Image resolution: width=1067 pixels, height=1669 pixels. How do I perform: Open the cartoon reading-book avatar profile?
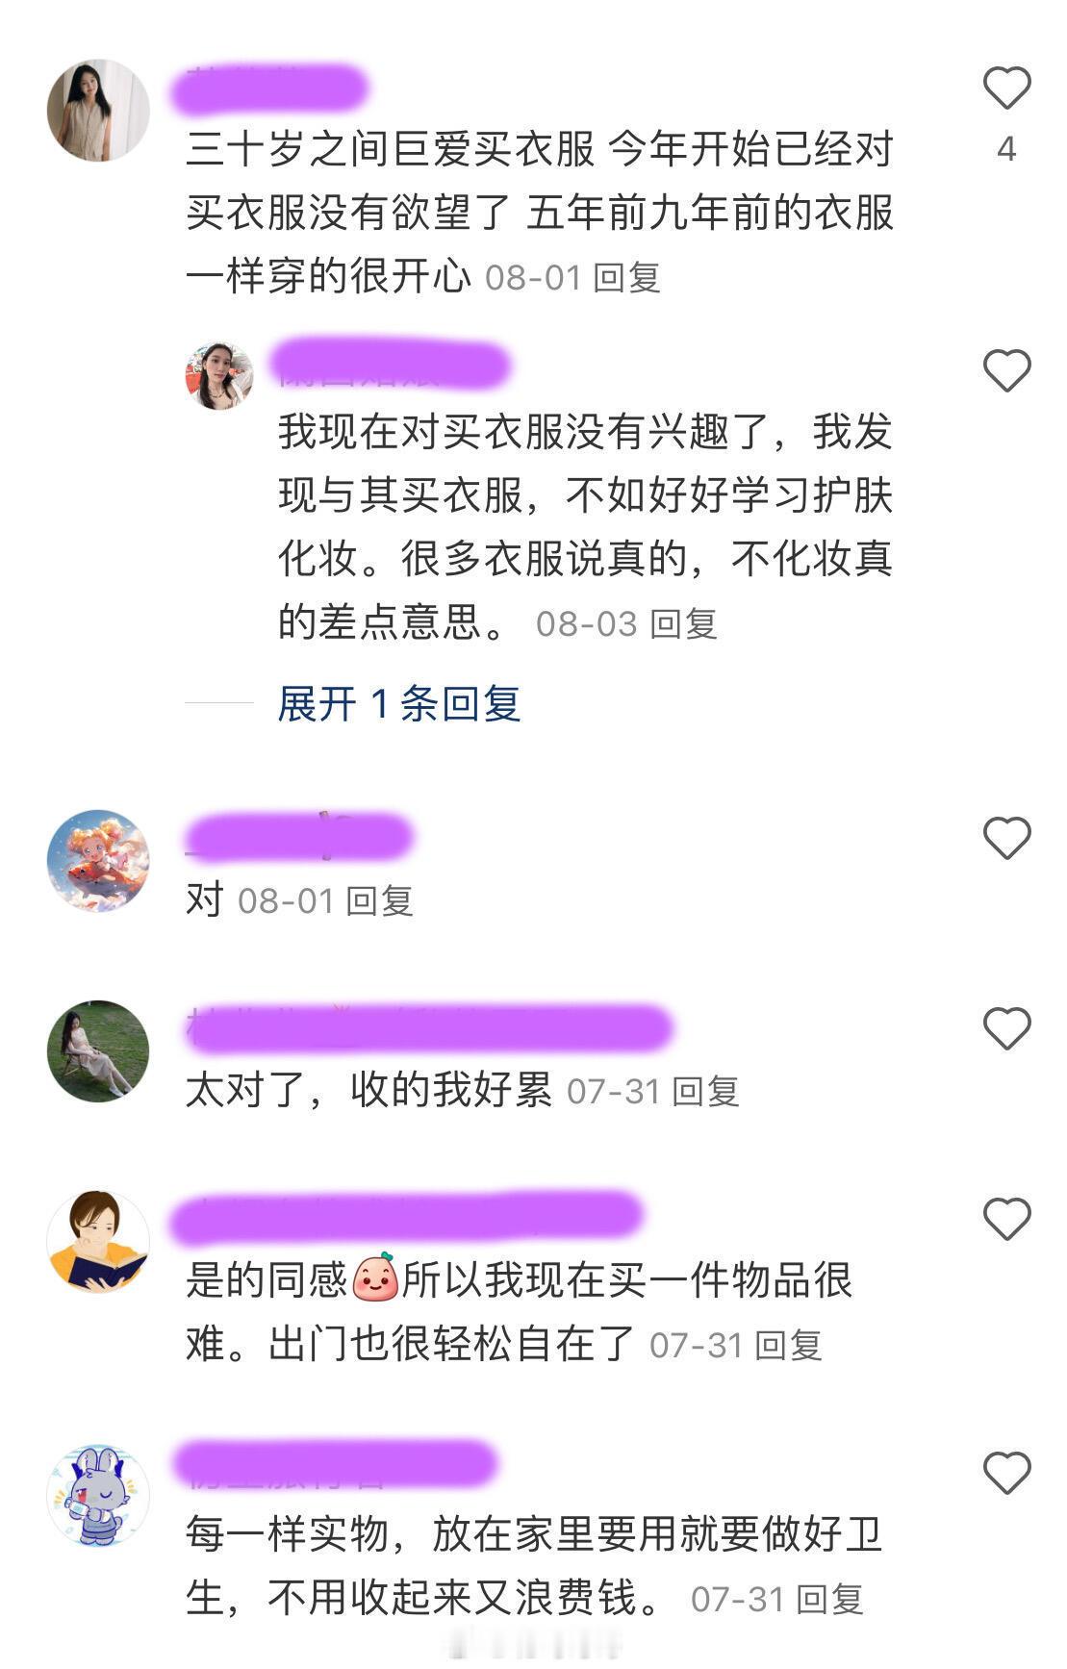[x=98, y=1241]
